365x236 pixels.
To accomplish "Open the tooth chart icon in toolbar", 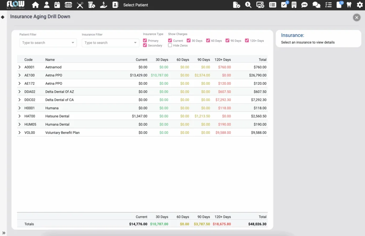I will 349,5.
